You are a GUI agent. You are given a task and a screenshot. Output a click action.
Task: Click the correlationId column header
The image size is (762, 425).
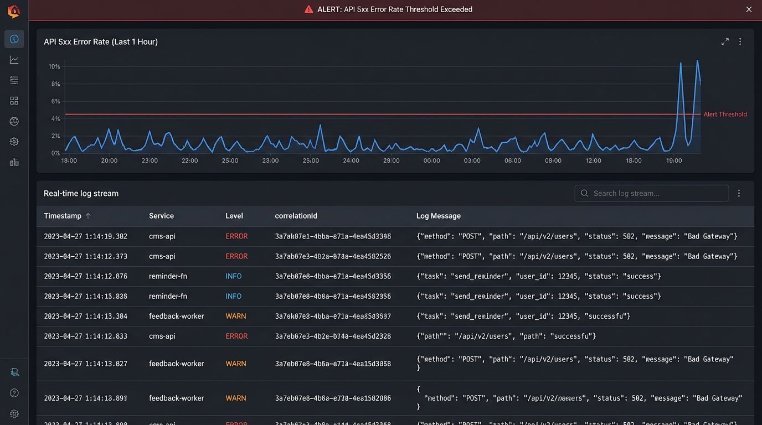(296, 216)
